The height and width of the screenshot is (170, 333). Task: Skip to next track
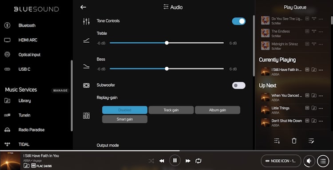(x=188, y=161)
